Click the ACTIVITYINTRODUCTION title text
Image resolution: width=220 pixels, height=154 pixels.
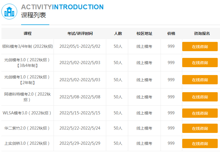(x=62, y=7)
